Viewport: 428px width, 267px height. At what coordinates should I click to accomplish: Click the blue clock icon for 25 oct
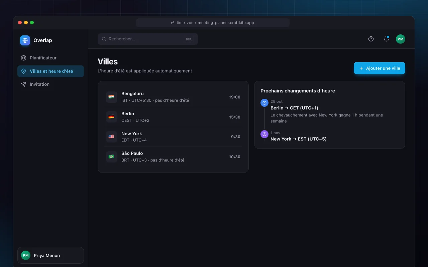point(264,103)
